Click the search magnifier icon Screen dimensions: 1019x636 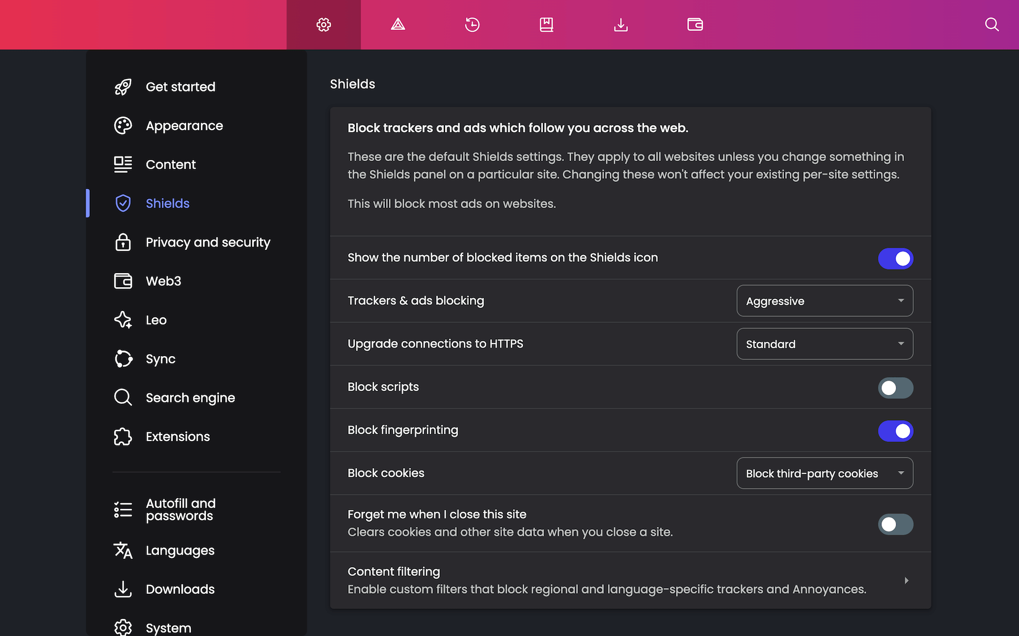(x=991, y=24)
